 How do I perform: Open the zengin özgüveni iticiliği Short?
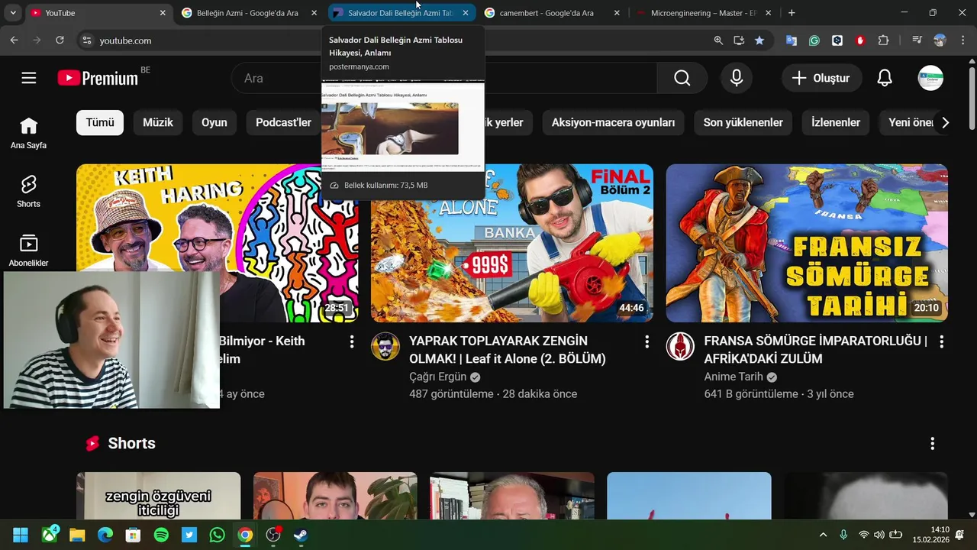coord(158,496)
